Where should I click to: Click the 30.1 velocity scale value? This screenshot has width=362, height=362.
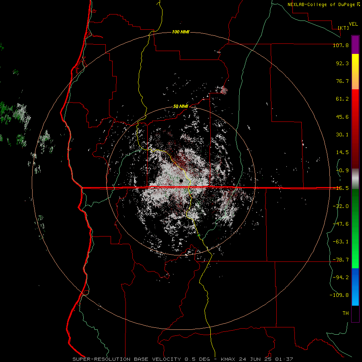(342, 135)
